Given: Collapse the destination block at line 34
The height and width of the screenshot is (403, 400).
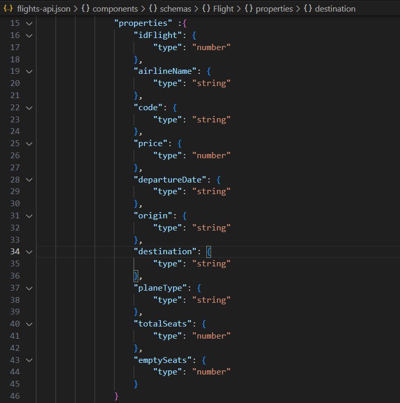Looking at the screenshot, I should click(x=30, y=252).
